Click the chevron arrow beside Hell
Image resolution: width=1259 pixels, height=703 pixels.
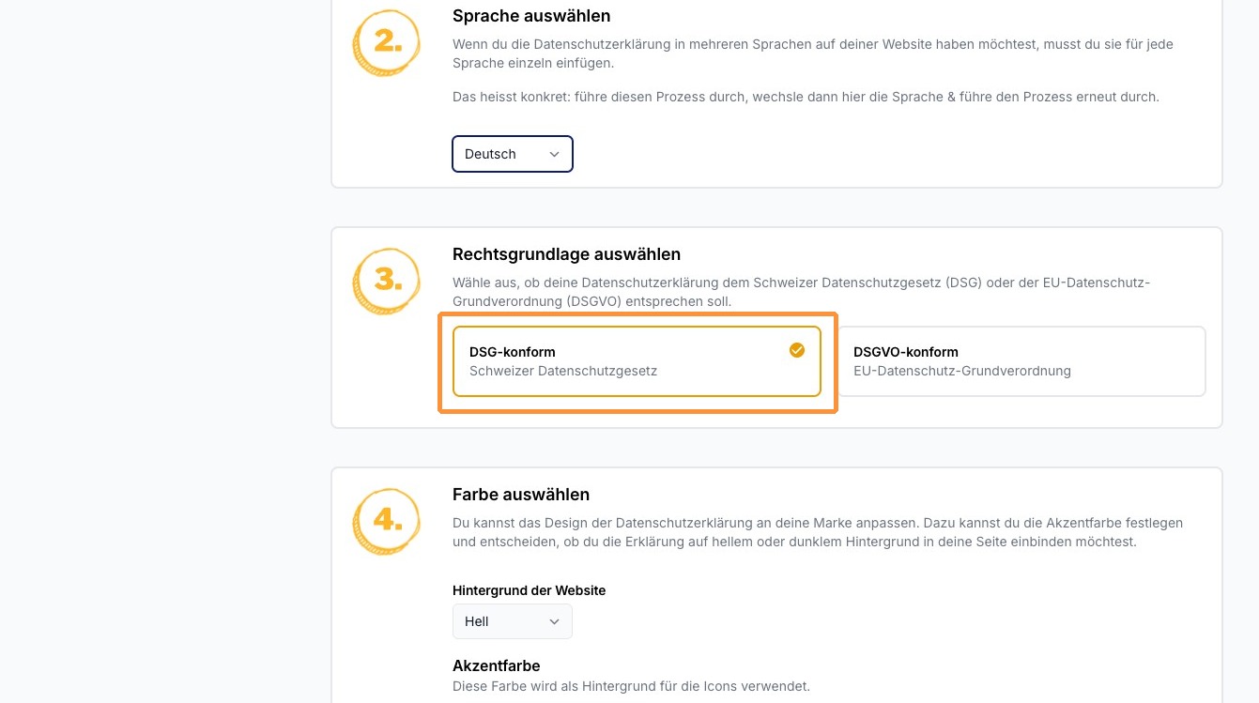(554, 621)
